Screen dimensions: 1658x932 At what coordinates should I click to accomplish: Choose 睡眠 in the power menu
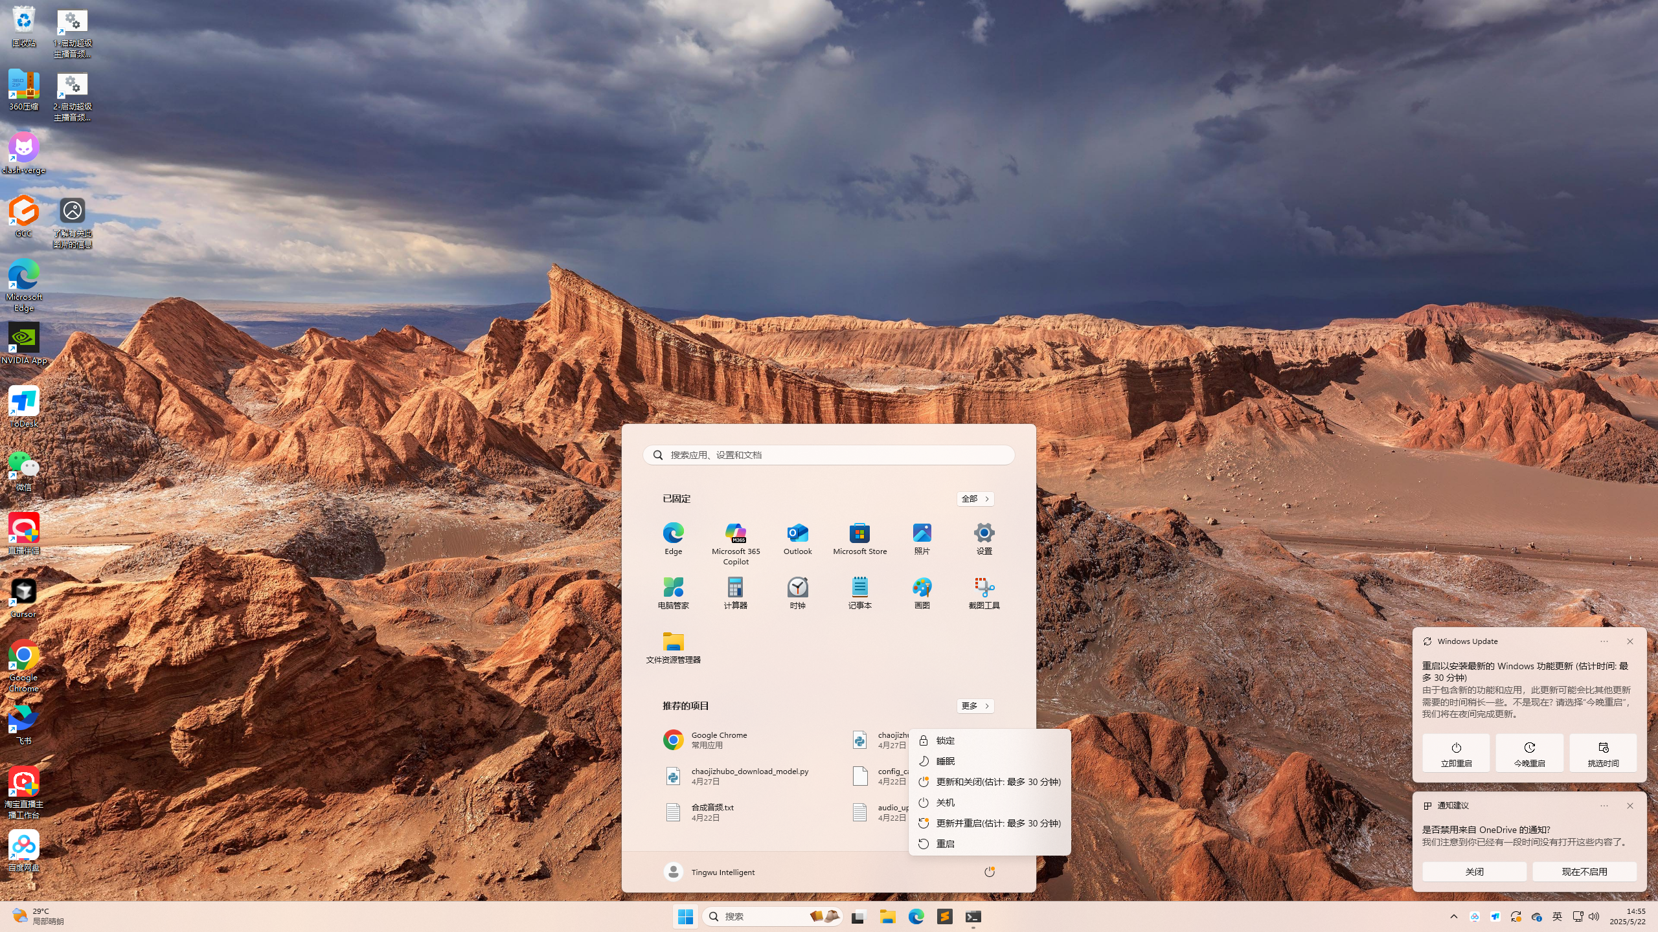click(945, 761)
